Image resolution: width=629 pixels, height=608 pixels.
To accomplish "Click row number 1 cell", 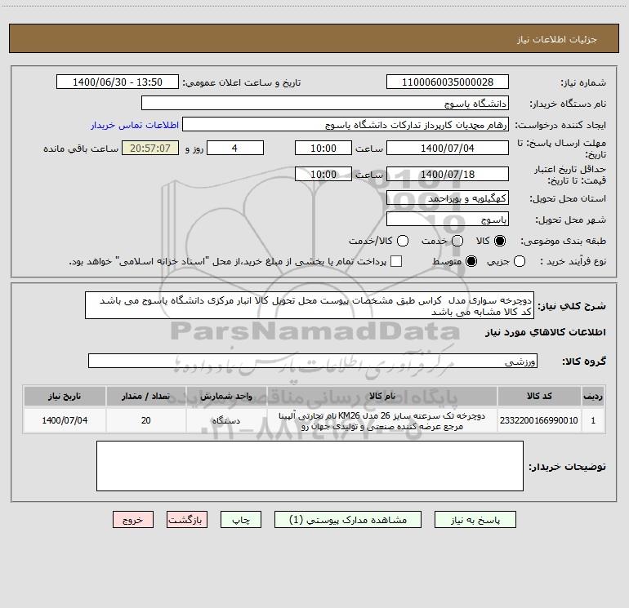I will (593, 420).
